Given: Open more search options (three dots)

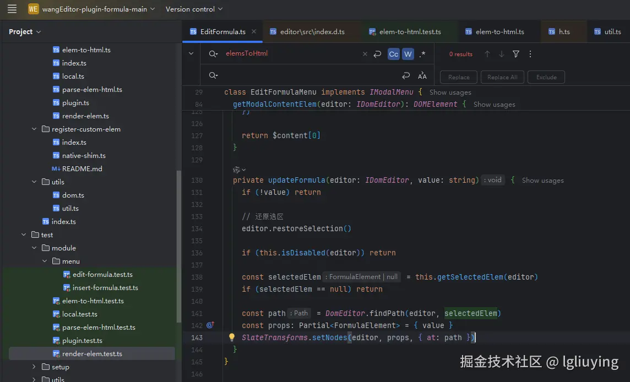Looking at the screenshot, I should pyautogui.click(x=530, y=54).
